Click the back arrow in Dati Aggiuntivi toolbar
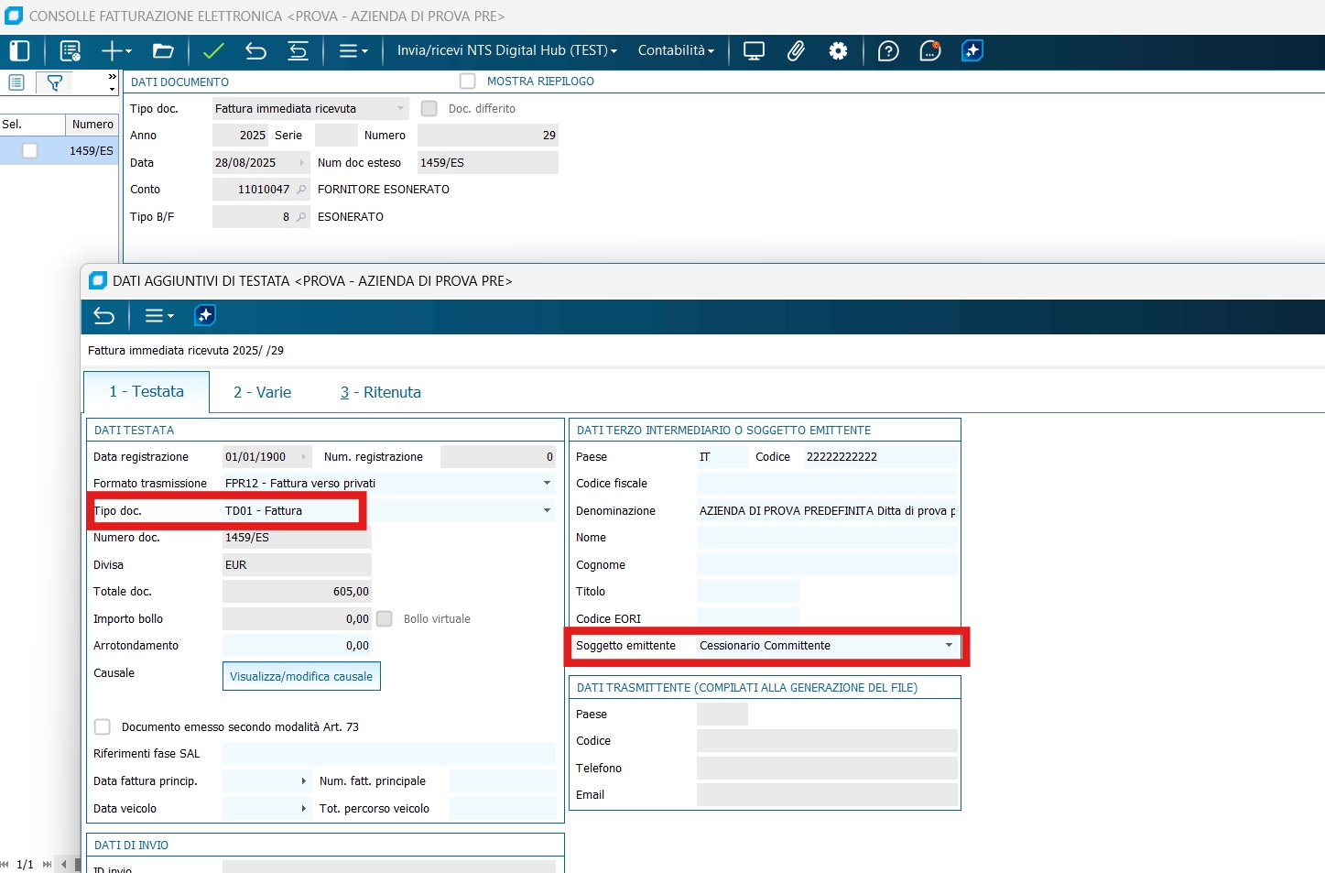Image resolution: width=1325 pixels, height=873 pixels. (104, 316)
